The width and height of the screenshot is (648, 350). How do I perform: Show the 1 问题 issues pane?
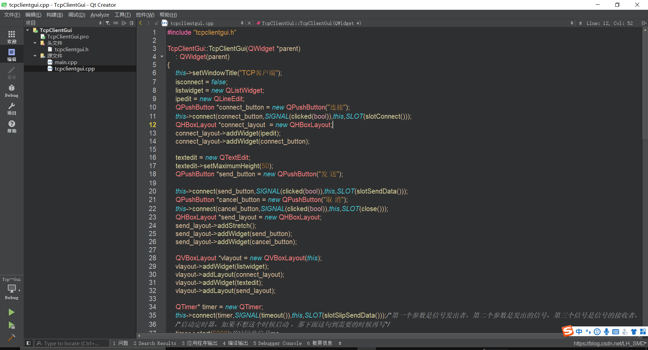coord(120,343)
